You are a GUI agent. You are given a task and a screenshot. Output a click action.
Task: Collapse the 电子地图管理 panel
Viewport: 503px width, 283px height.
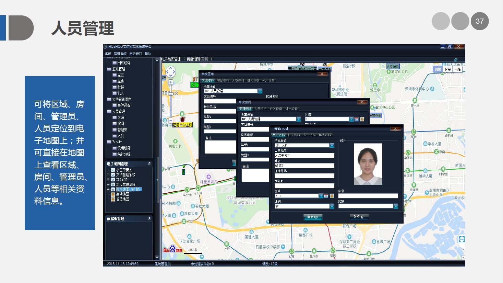point(149,163)
